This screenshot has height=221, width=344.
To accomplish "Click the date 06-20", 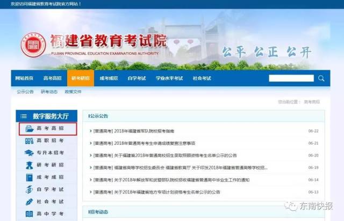I will (313, 156).
